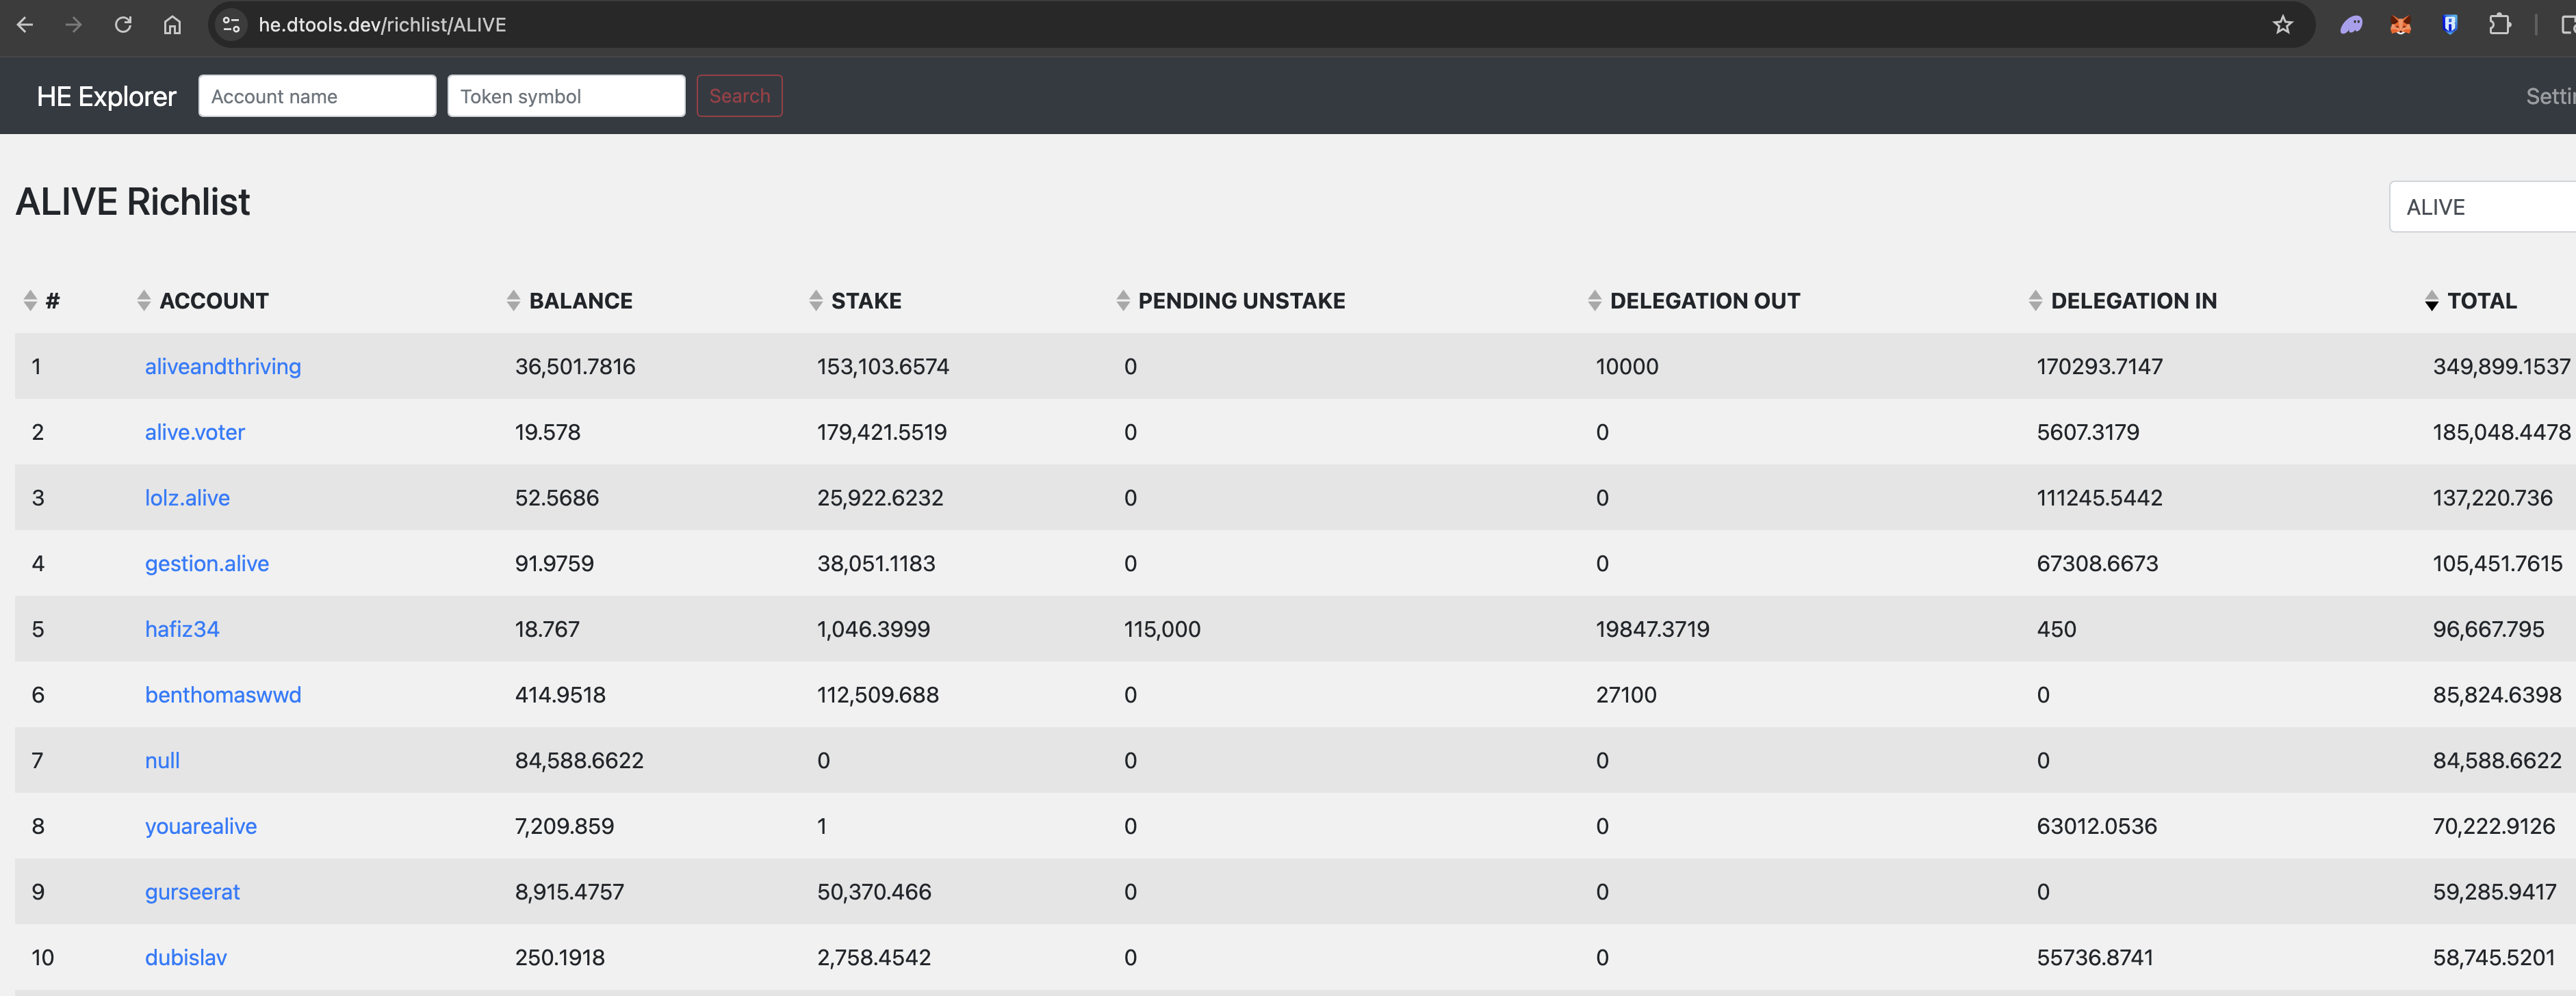Open the MetaMask fox extension
Image resolution: width=2576 pixels, height=996 pixels.
click(x=2400, y=25)
